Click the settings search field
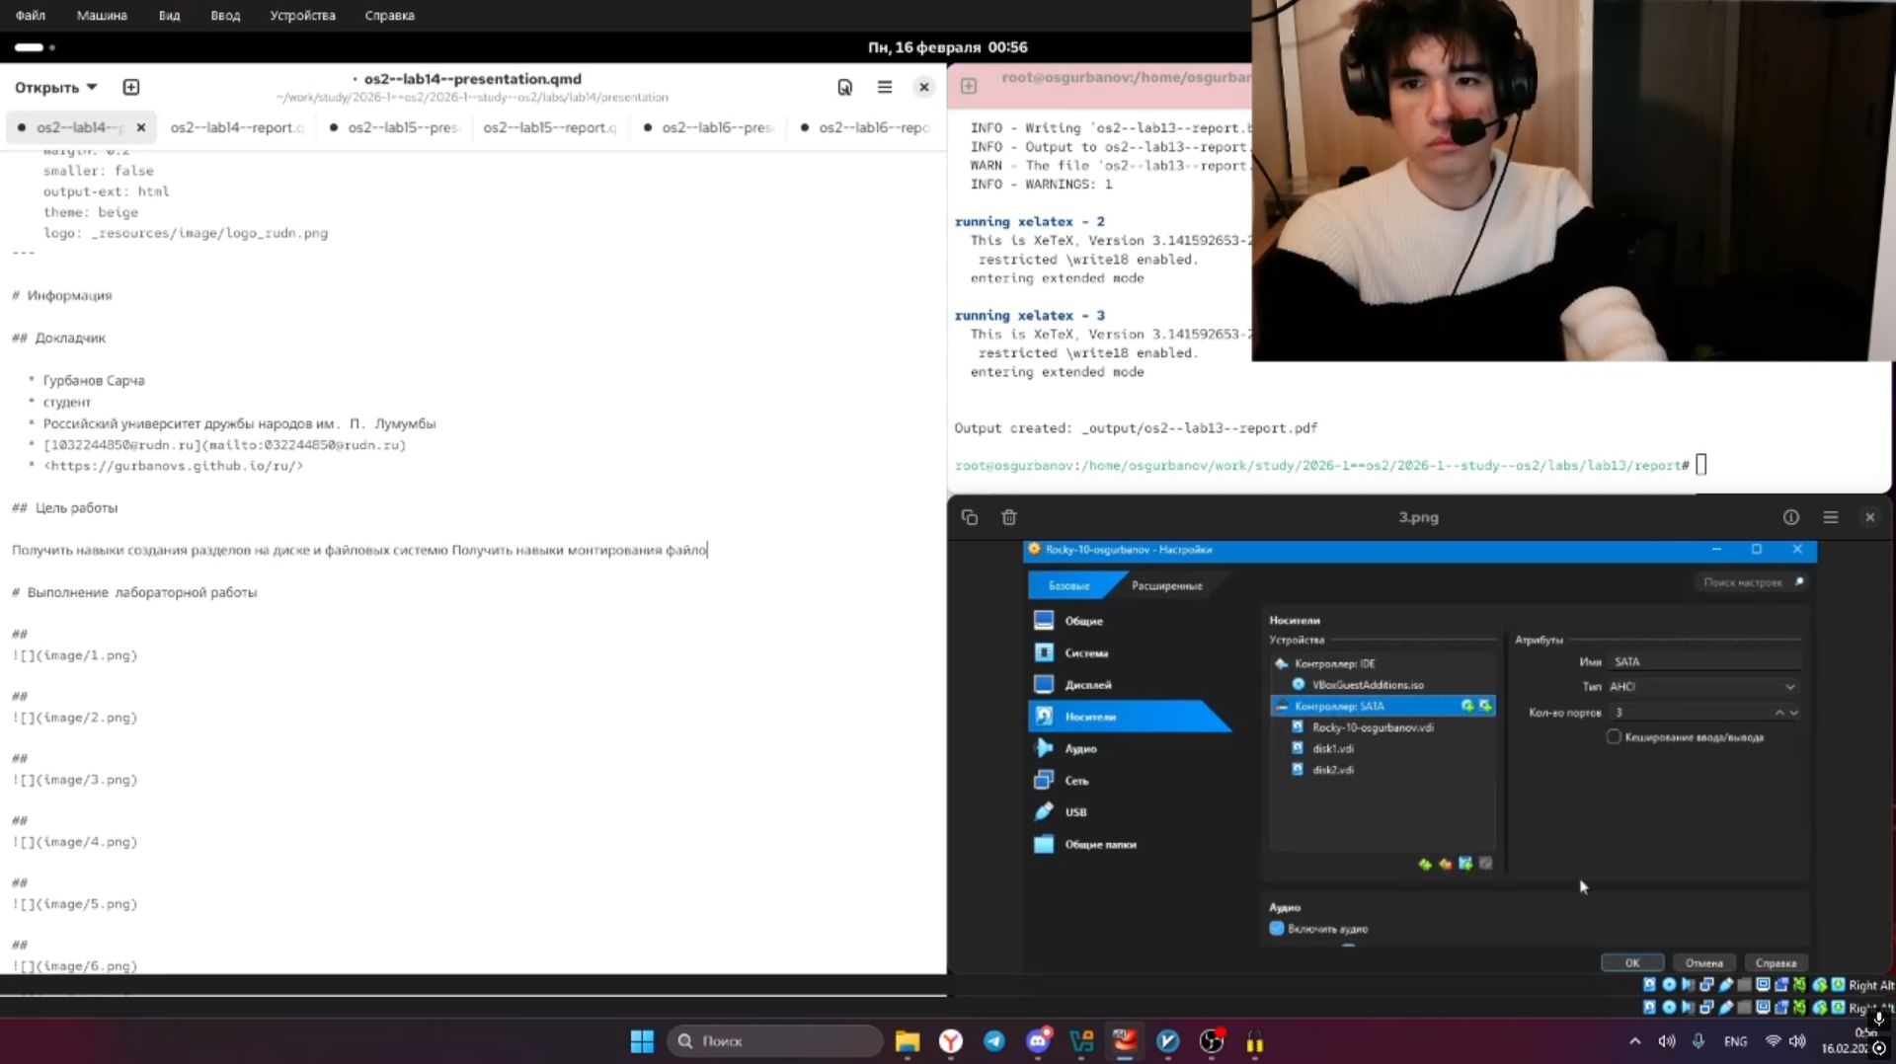This screenshot has height=1064, width=1896. click(x=1750, y=582)
